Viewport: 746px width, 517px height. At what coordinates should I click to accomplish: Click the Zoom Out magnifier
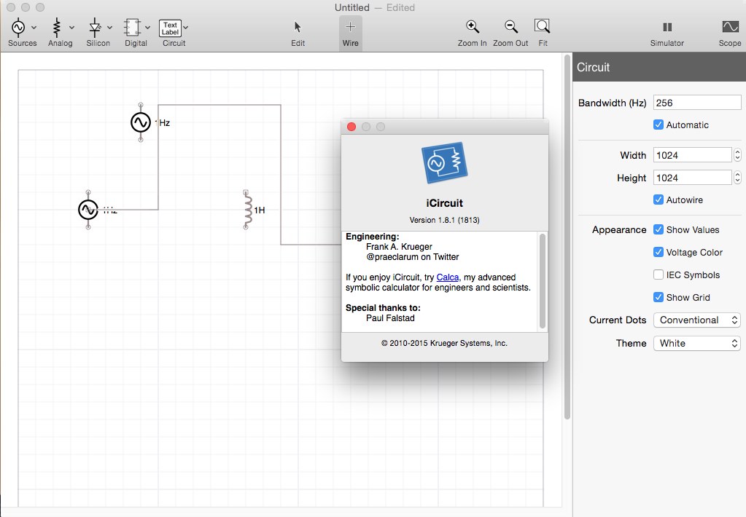tap(511, 27)
